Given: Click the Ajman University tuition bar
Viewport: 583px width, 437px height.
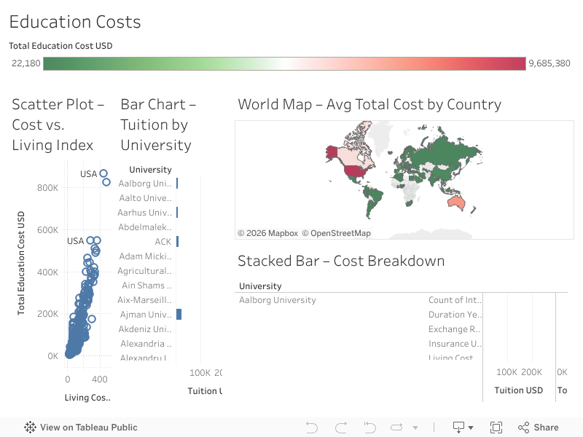Looking at the screenshot, I should tap(179, 315).
